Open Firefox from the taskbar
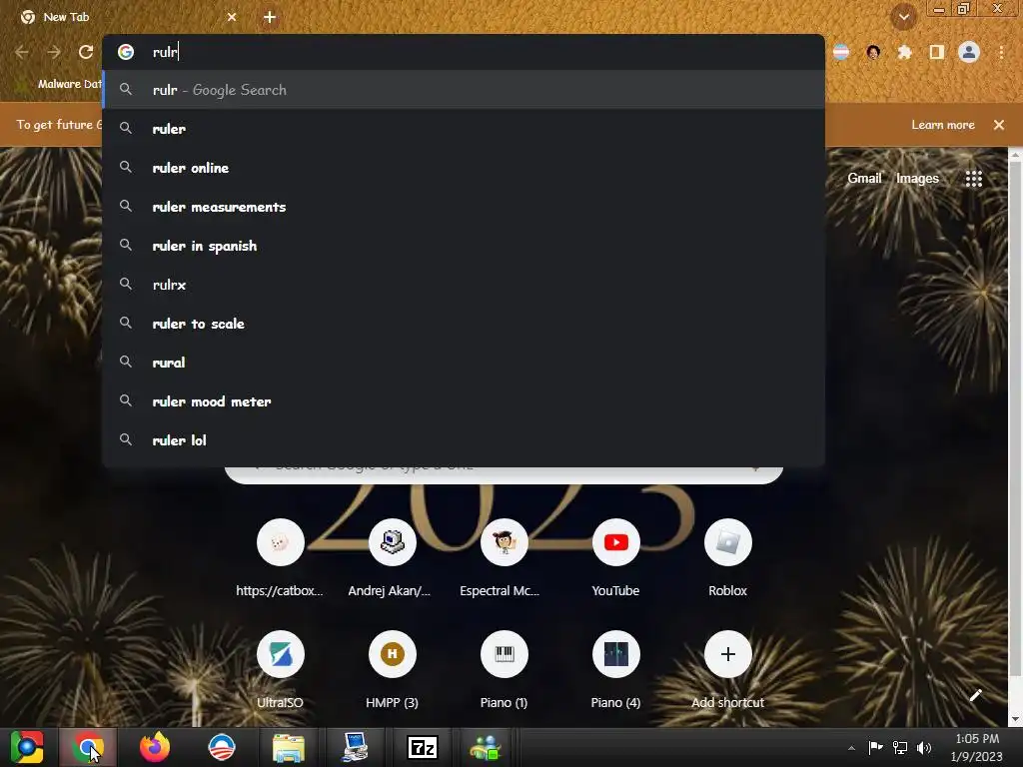The width and height of the screenshot is (1023, 767). point(155,747)
